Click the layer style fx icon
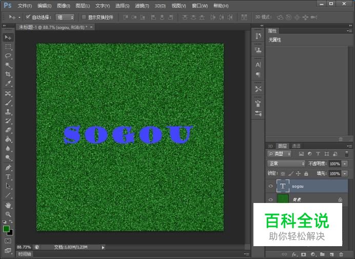The image size is (355, 259). tap(294, 254)
